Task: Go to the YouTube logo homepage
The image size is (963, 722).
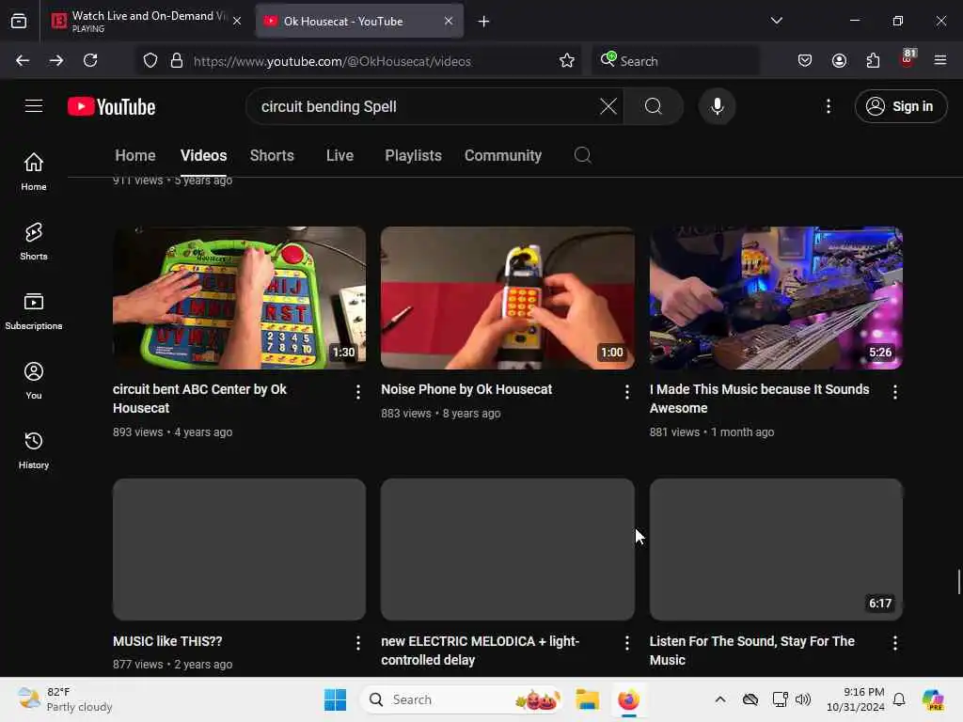Action: coord(111,107)
